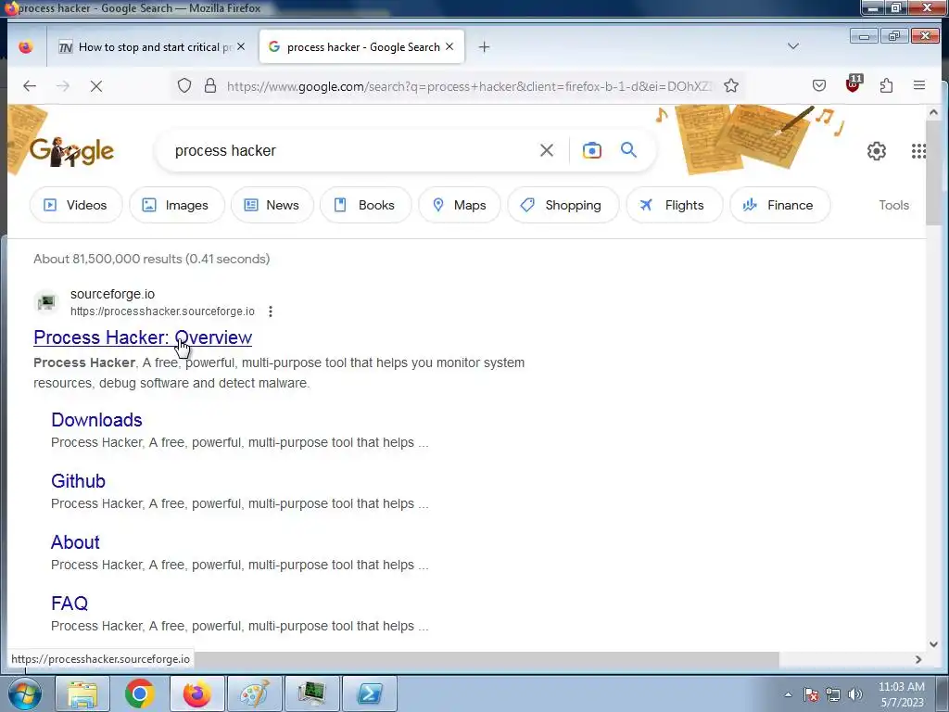Switch to Firefox in the taskbar

tap(196, 693)
